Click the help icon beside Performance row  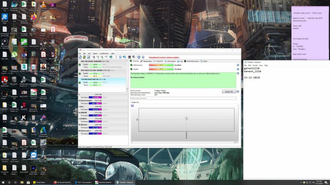click(x=238, y=65)
